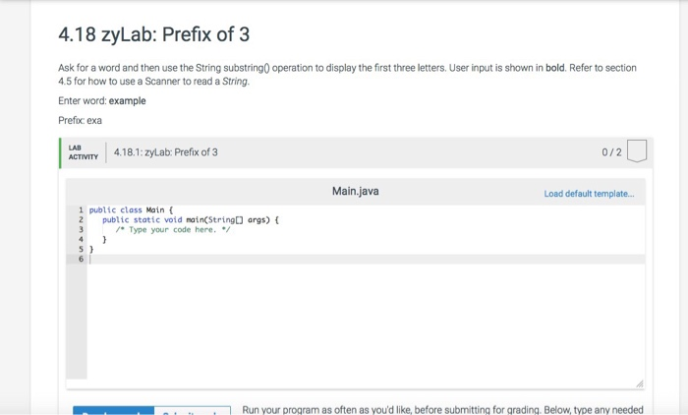Click the '4.18 zyLab: Prefix of 3' heading

click(154, 35)
